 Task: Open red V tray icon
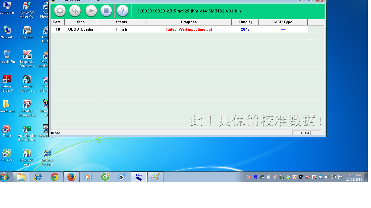point(295,177)
